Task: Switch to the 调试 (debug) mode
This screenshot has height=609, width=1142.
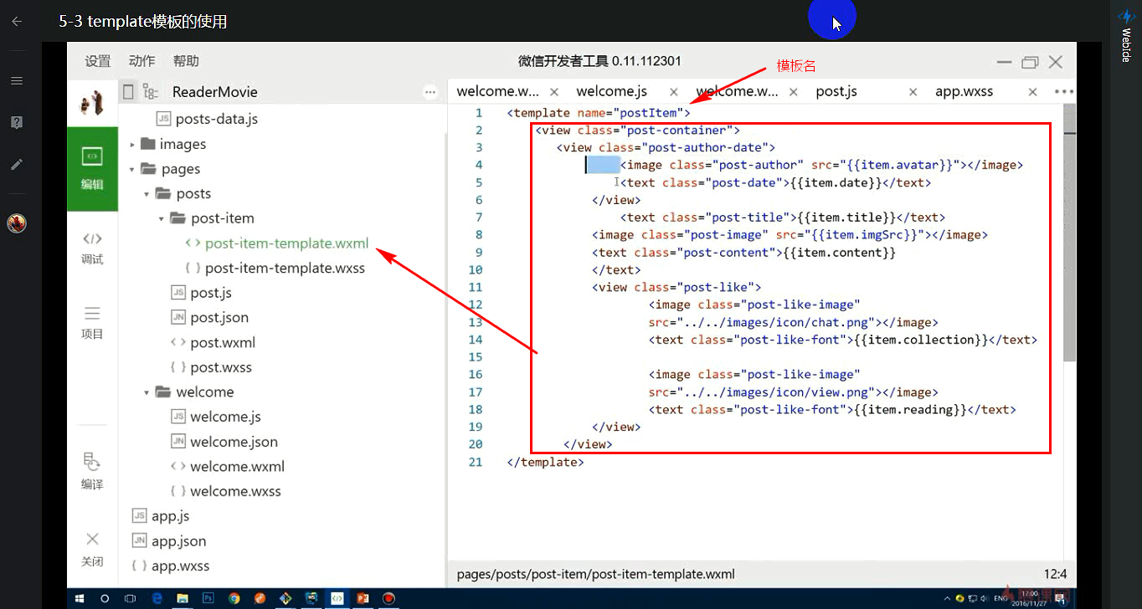Action: pos(92,248)
